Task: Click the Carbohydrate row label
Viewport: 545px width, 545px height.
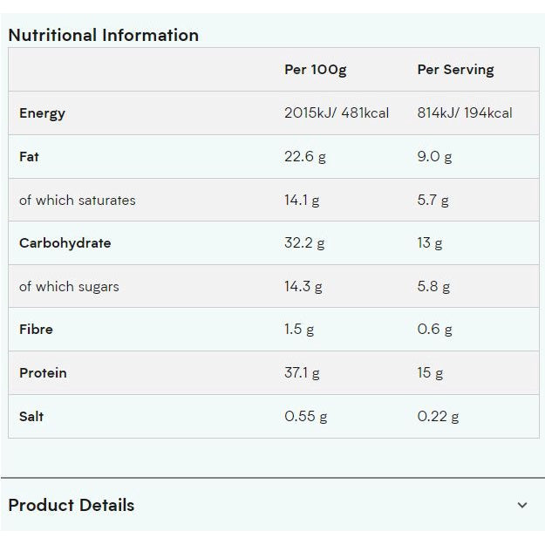Action: (x=65, y=243)
